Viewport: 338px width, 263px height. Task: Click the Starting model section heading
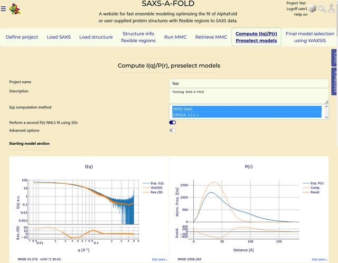30,143
